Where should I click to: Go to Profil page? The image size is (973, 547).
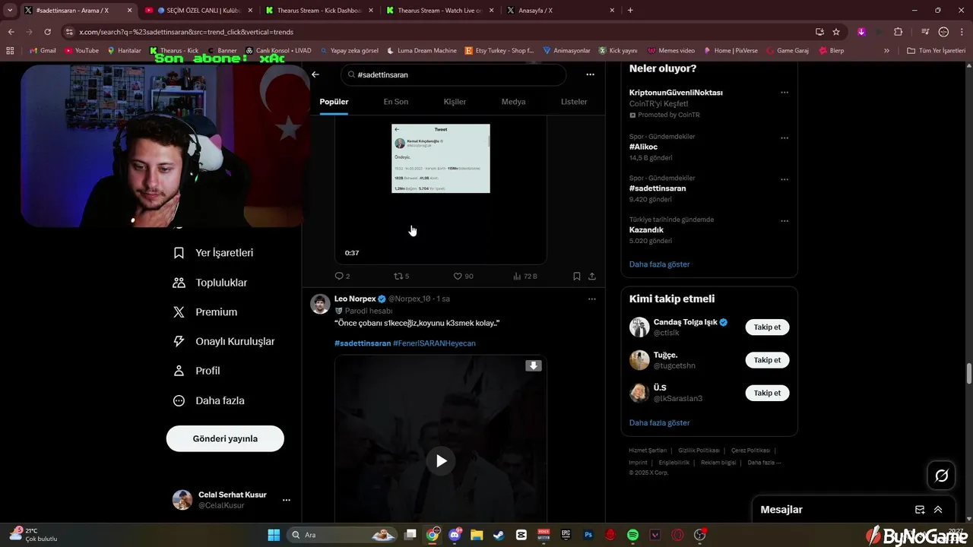pos(197,371)
